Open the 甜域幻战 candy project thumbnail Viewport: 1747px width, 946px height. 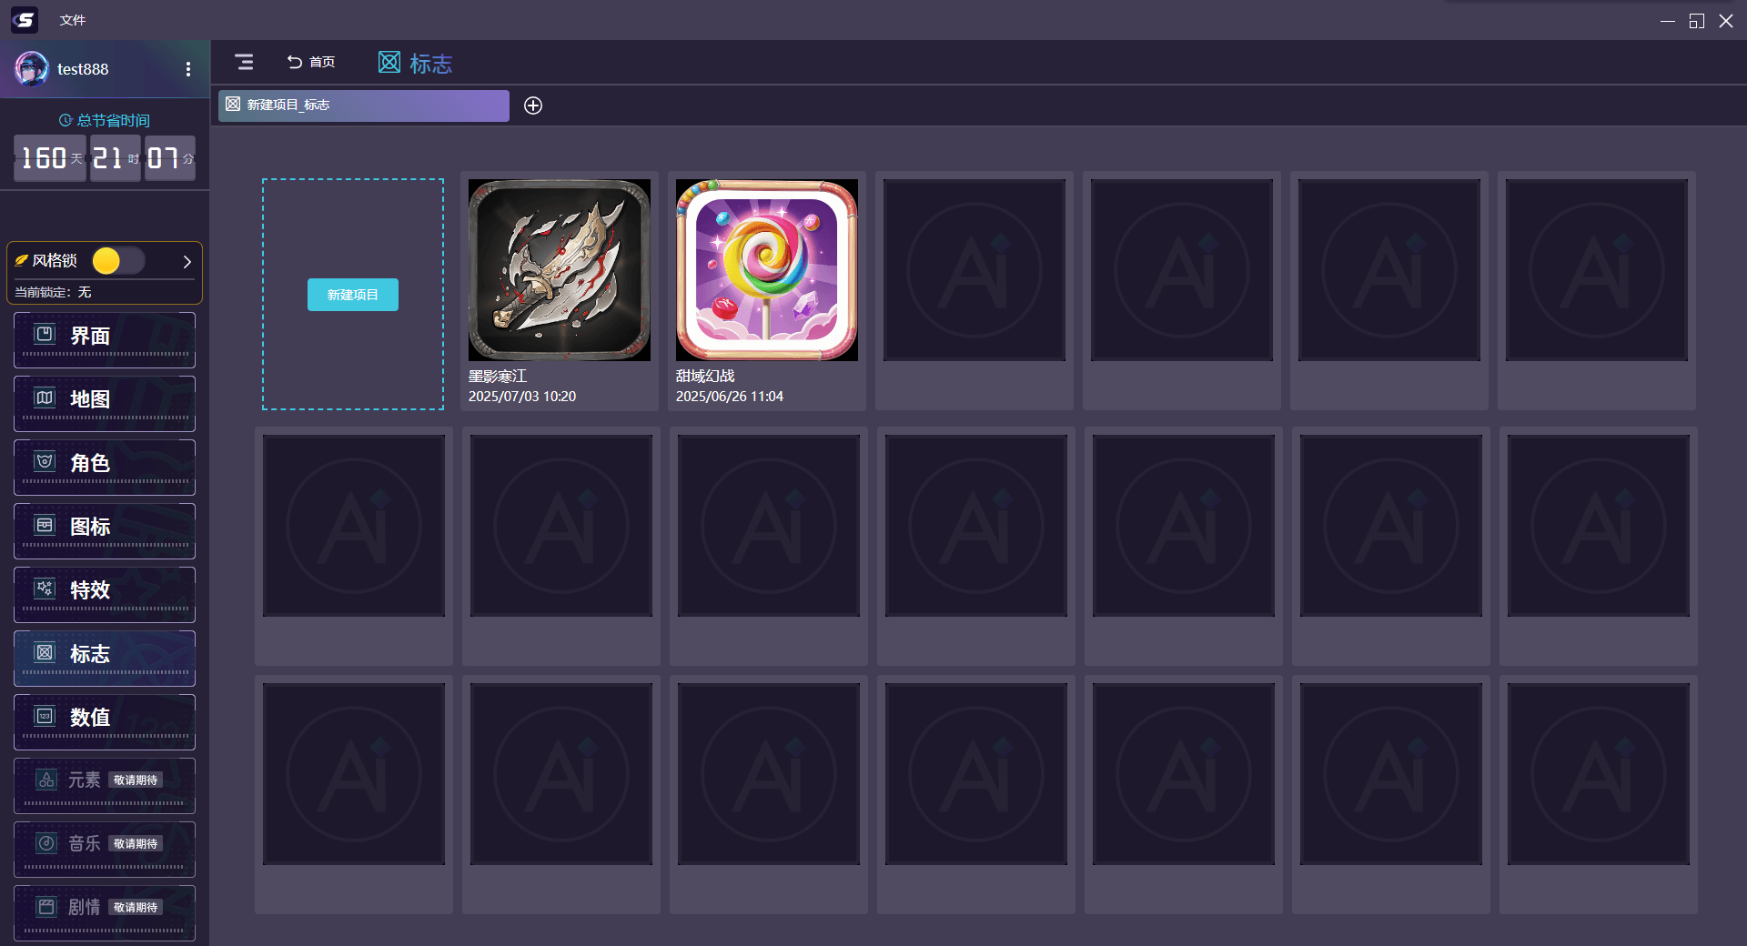click(x=767, y=270)
